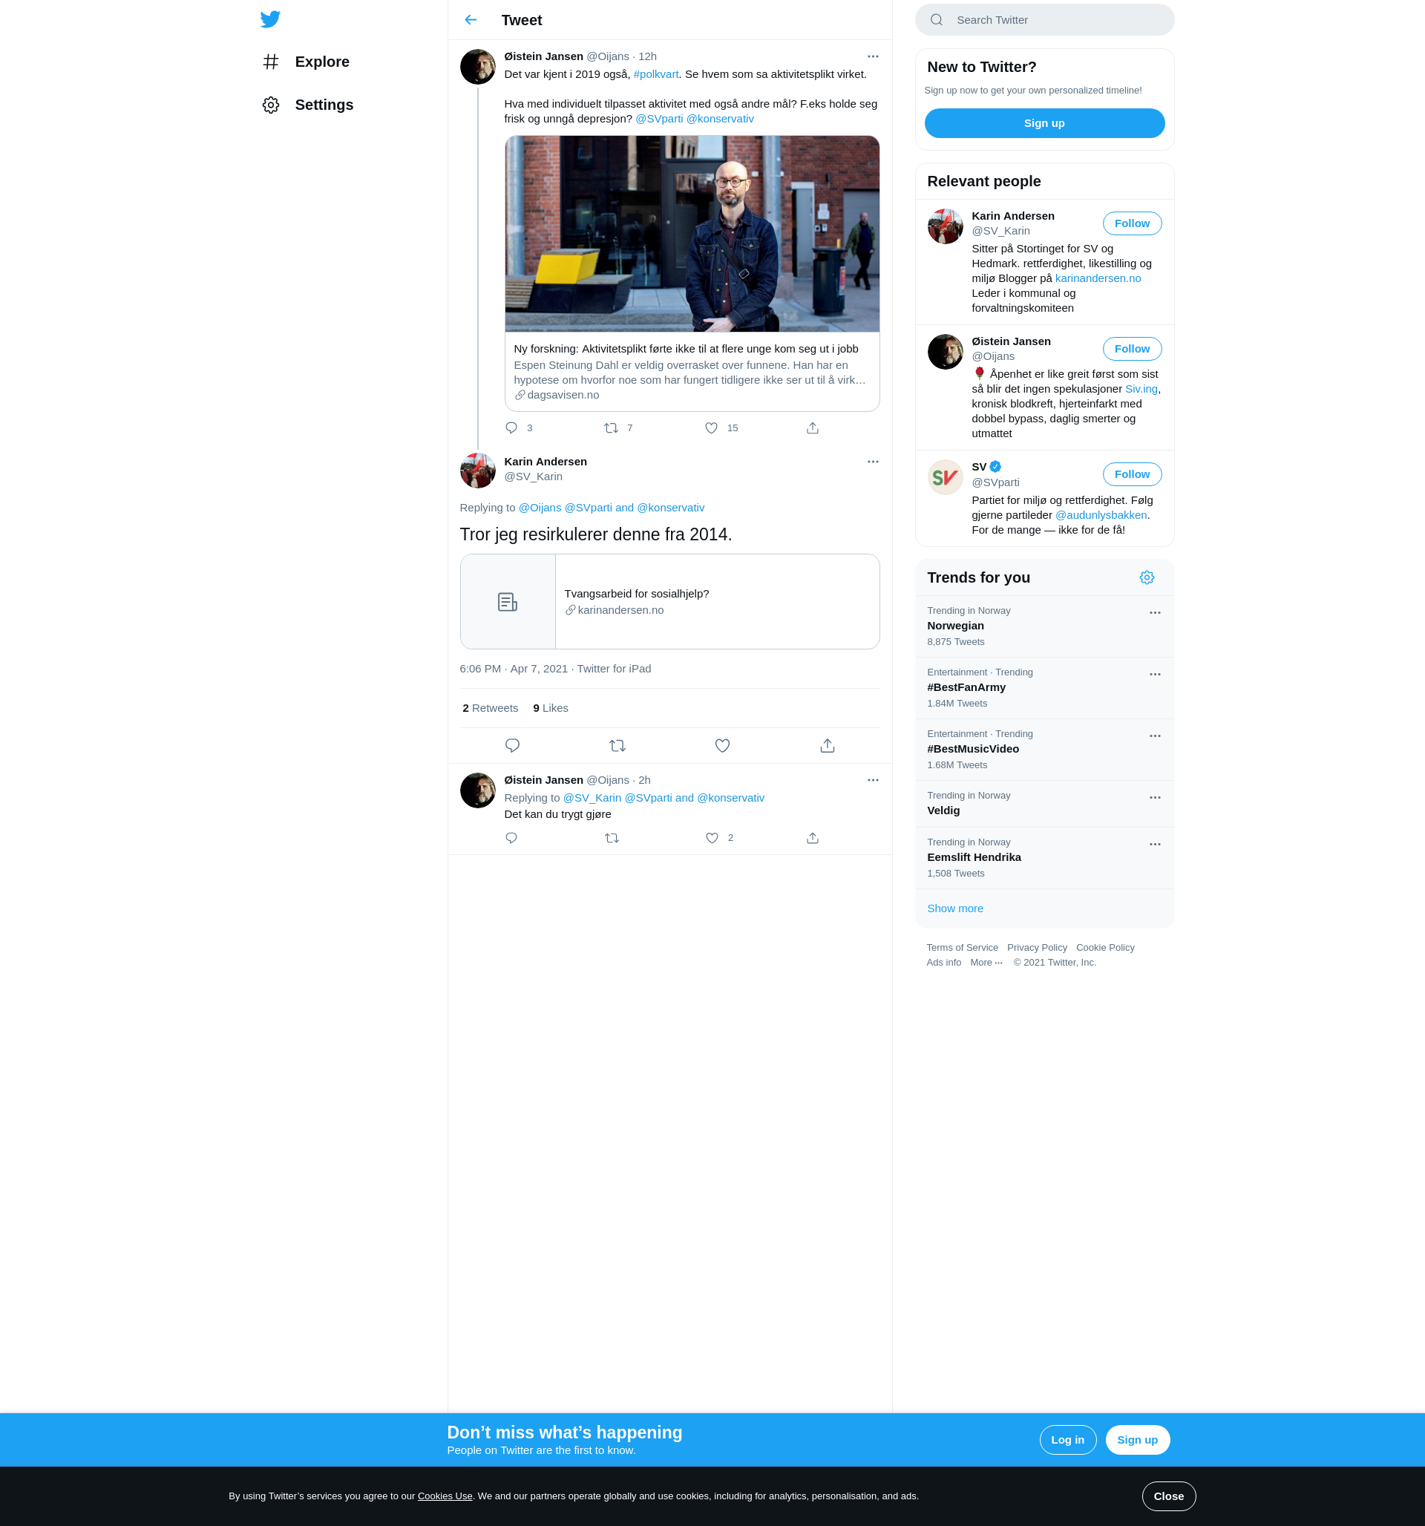Screen dimensions: 1425x1526
Task: Reply to Øistein Jansen's top tweet
Action: 511,428
